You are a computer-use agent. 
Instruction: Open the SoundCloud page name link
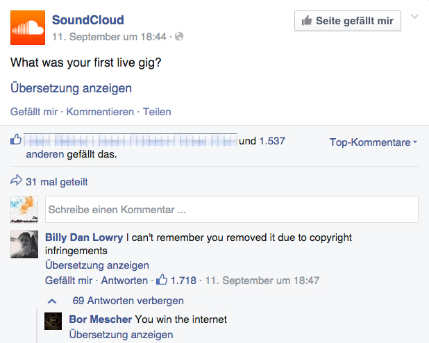coord(88,20)
